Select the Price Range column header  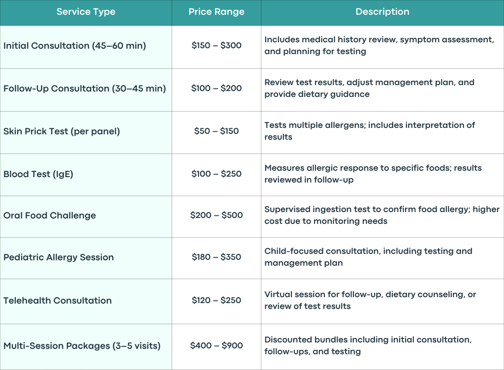pyautogui.click(x=217, y=12)
